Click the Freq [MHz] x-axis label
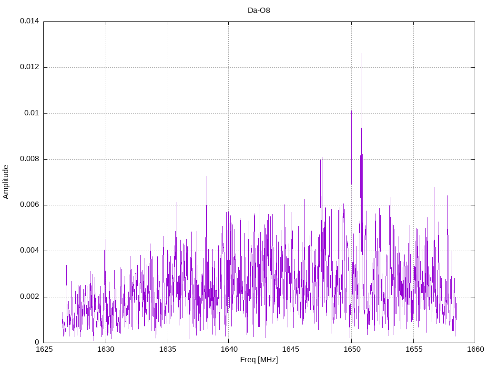This screenshot has height=366, width=488. [x=259, y=360]
